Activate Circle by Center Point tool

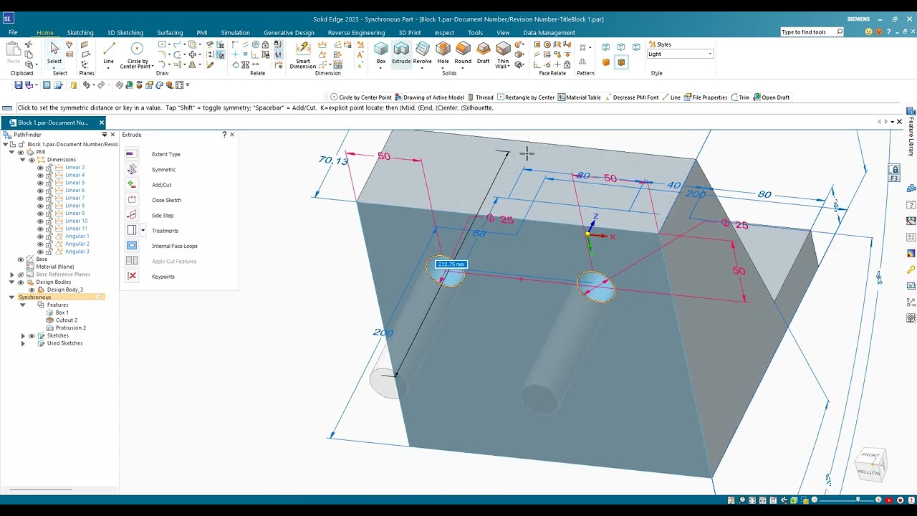(136, 54)
